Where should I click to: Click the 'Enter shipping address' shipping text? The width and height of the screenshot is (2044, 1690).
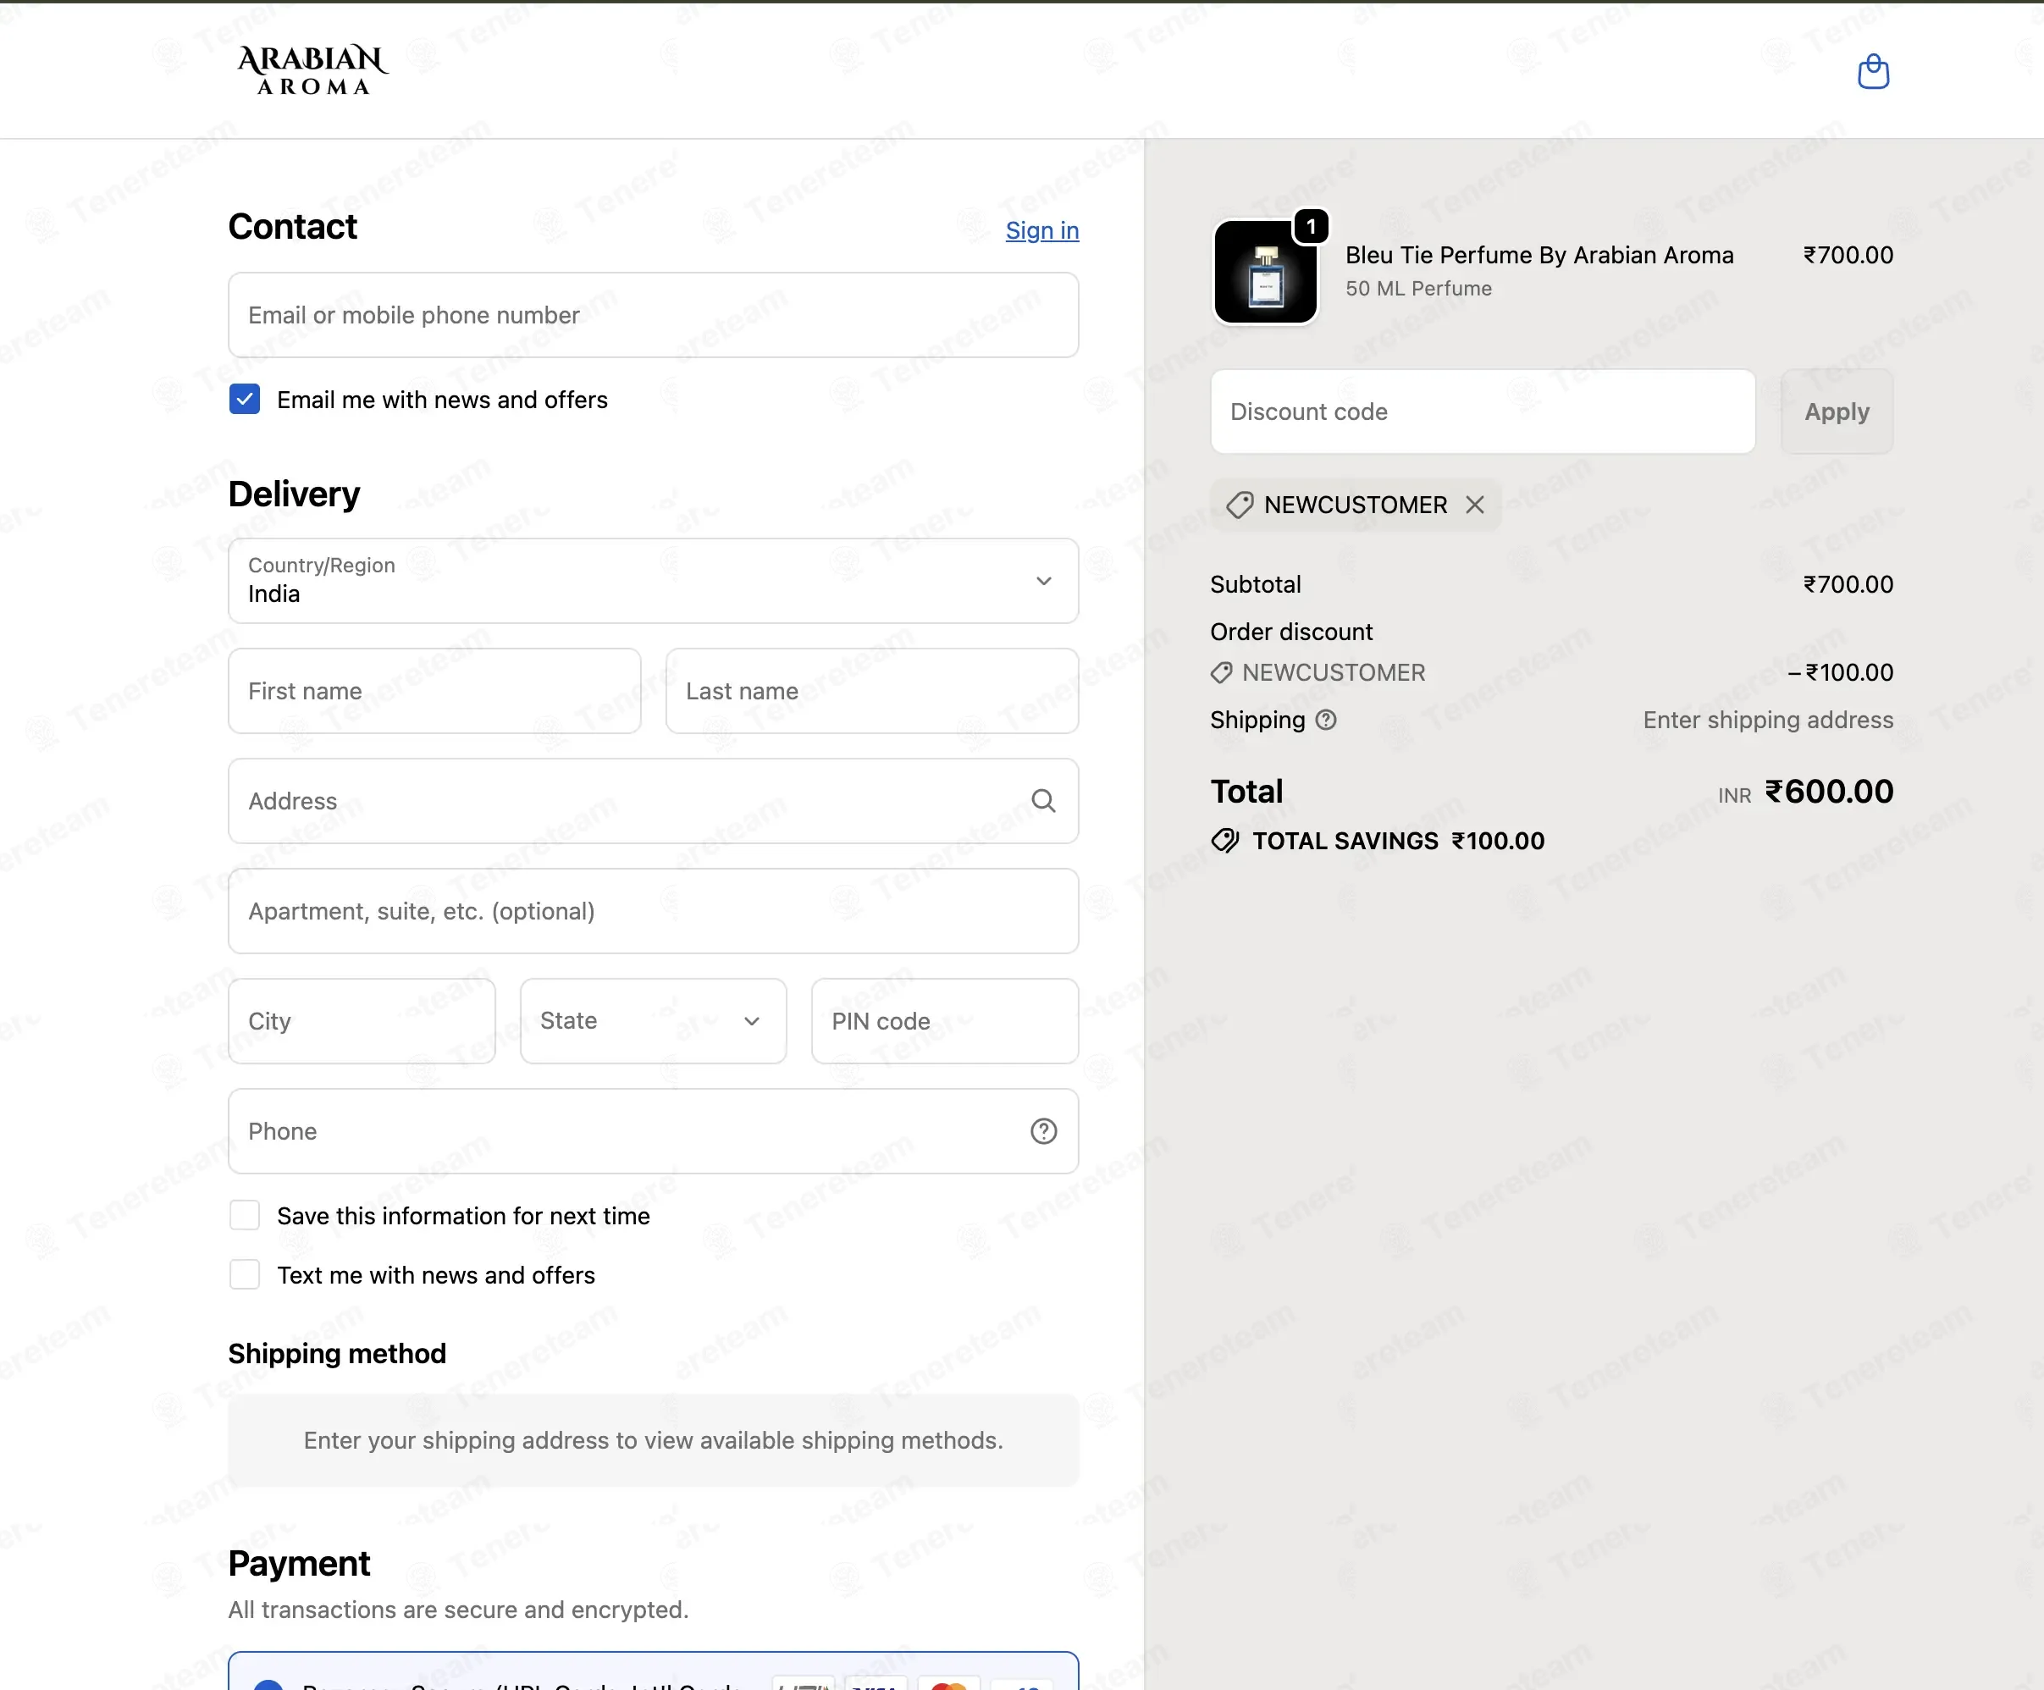1768,720
